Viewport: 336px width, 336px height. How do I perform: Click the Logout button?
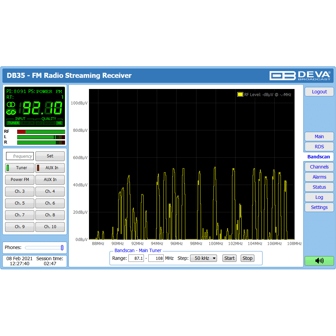[319, 92]
